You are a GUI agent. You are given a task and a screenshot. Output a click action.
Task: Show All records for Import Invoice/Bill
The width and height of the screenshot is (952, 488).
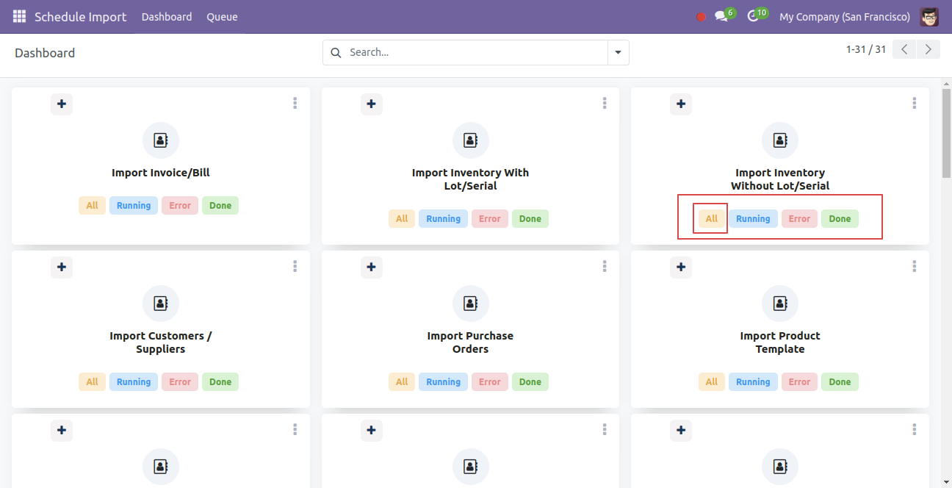(92, 206)
